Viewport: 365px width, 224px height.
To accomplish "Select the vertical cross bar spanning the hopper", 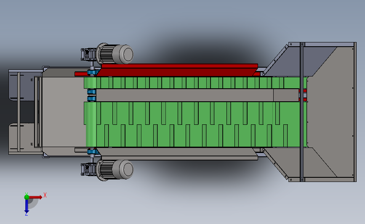I will [302, 111].
